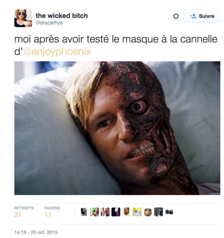Open the gear settings menu
This screenshot has height=238, width=224.
(176, 16)
